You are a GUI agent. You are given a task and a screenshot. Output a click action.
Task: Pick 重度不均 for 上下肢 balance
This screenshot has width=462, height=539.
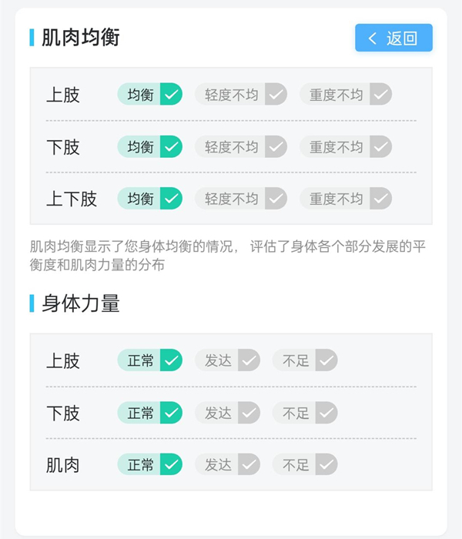346,199
